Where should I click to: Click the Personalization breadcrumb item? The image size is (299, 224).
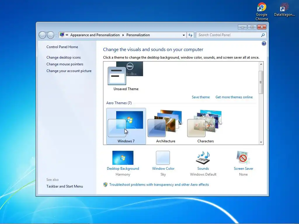138,35
